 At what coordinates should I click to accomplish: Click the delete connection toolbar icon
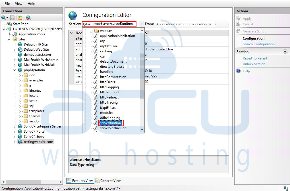click(x=28, y=18)
